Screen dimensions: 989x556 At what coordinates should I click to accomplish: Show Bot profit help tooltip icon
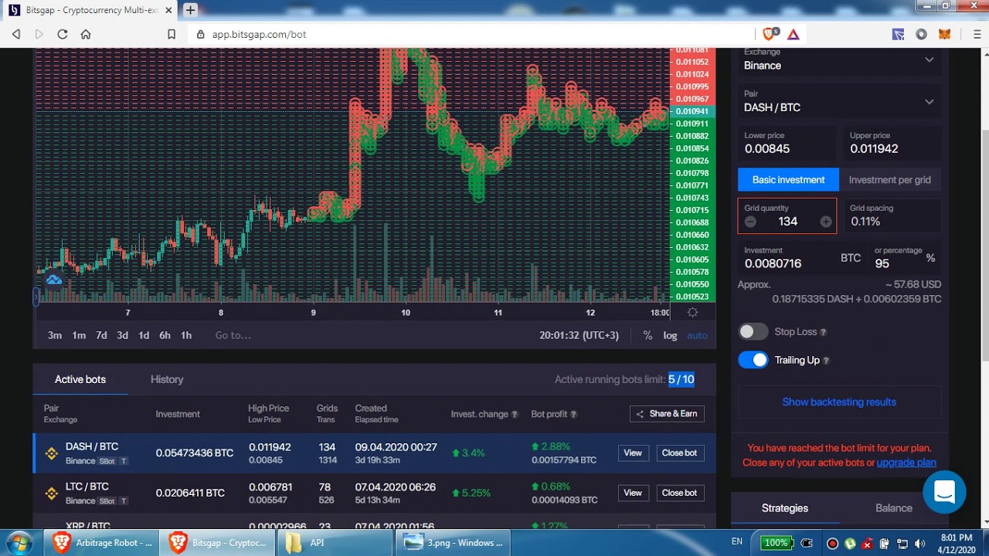pos(573,415)
